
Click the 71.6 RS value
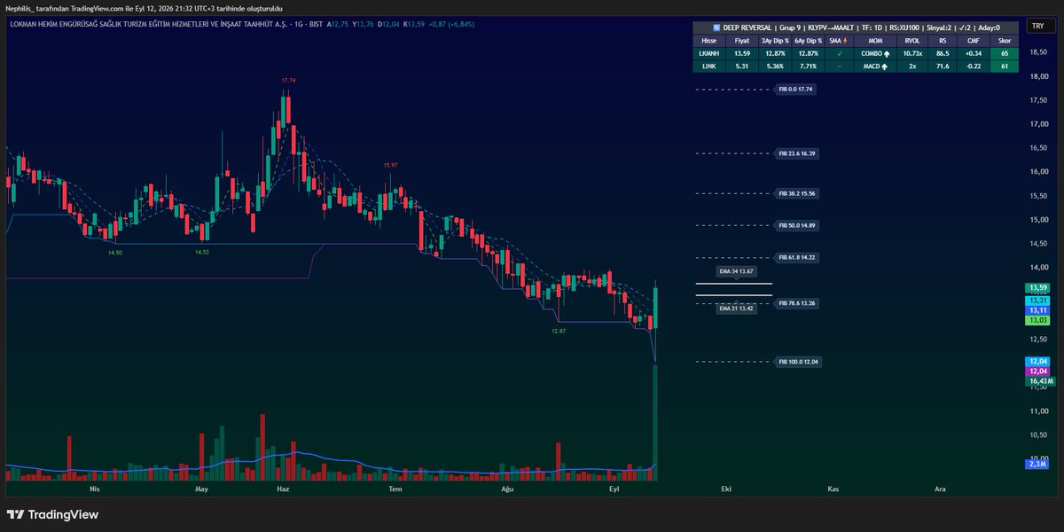(x=943, y=66)
